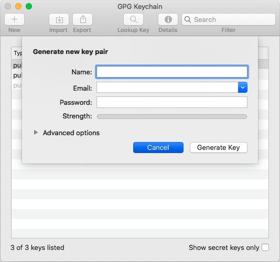Screen dimensions: 280x262
Task: Click the Search filter field
Action: click(x=229, y=19)
